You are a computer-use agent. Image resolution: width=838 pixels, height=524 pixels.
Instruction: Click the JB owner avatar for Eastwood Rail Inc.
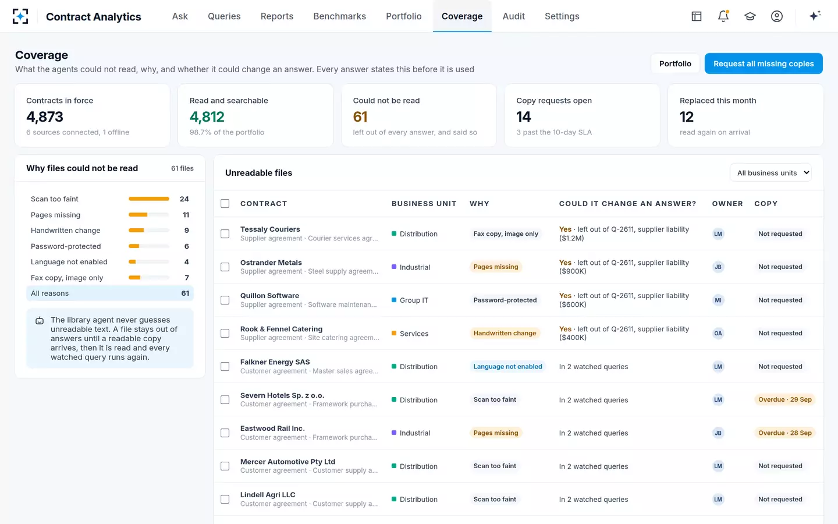coord(718,433)
